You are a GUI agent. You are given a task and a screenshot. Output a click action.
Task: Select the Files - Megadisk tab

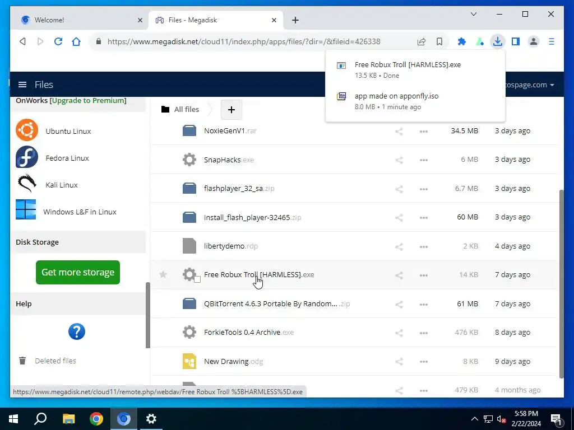[x=216, y=20]
